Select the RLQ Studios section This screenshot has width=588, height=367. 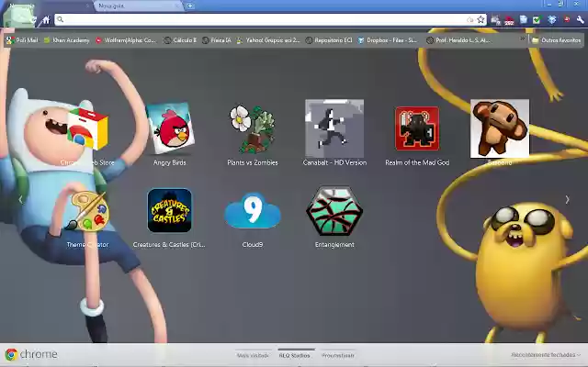pyautogui.click(x=294, y=355)
